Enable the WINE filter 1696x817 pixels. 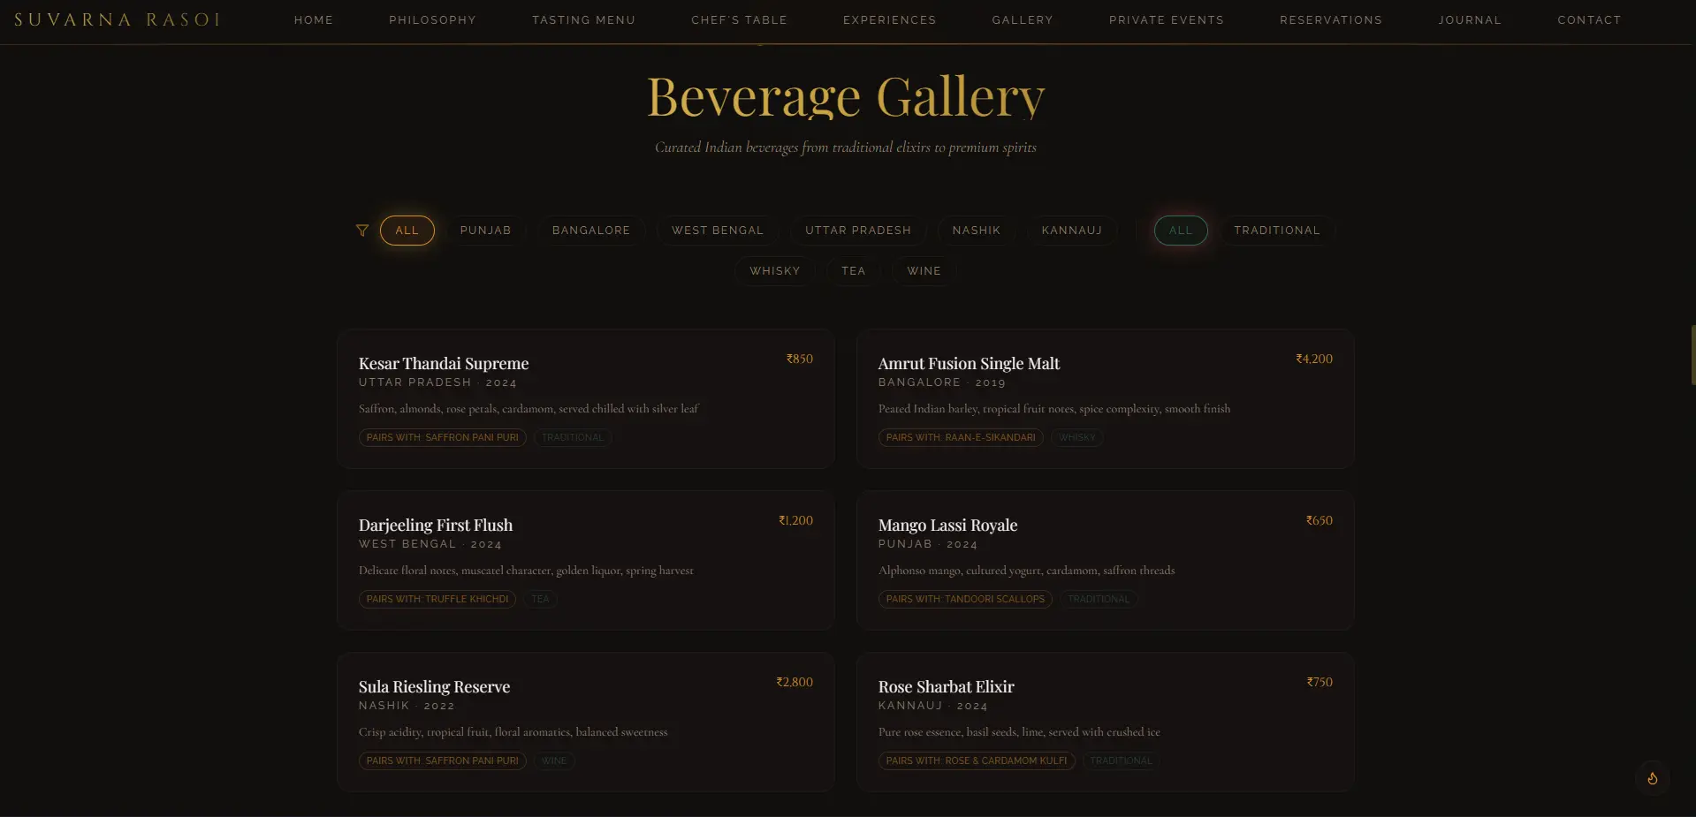[923, 271]
